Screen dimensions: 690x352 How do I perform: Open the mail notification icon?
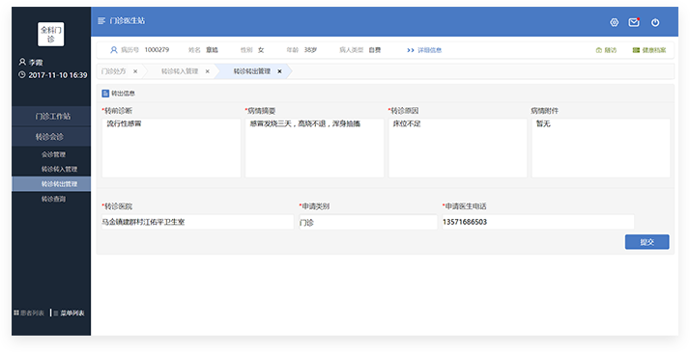(634, 22)
